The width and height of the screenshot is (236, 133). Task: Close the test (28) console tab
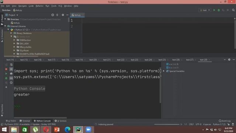click(209, 60)
